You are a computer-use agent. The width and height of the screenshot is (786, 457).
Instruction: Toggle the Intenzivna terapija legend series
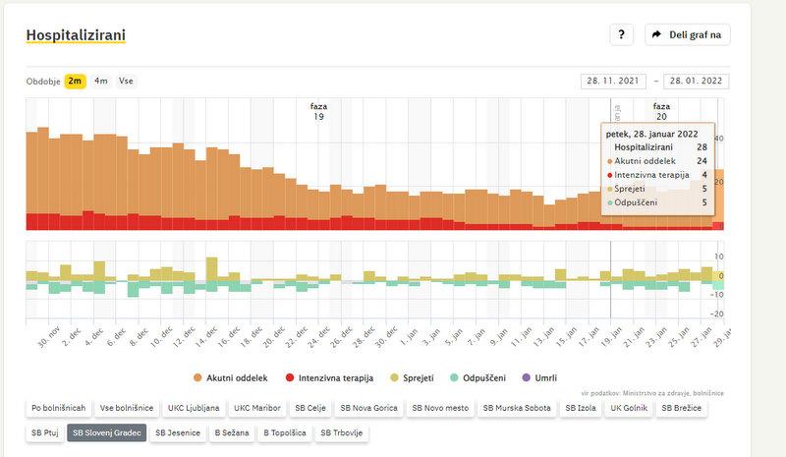[331, 377]
